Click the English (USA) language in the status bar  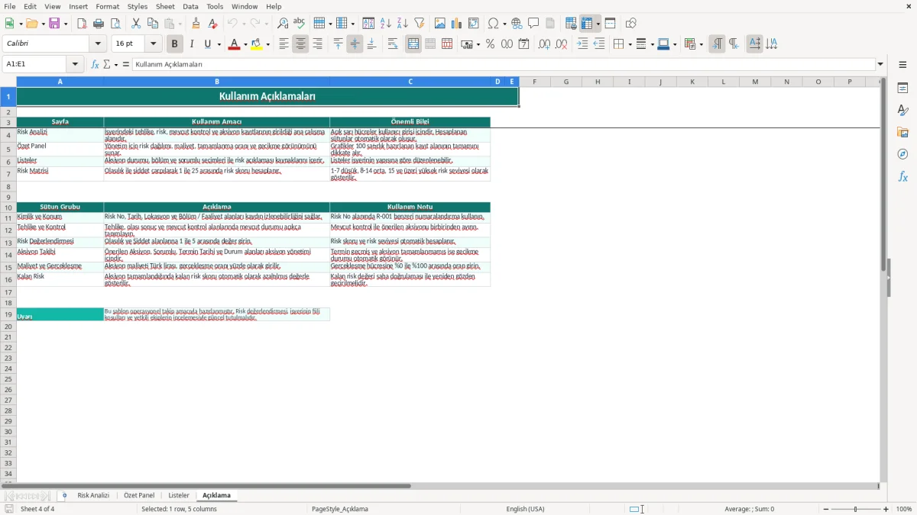526,509
